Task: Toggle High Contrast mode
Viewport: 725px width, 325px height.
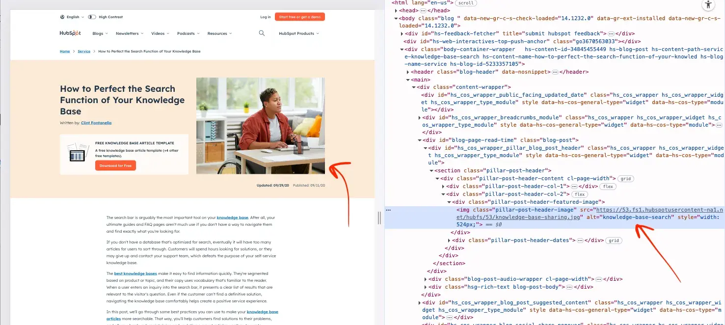Action: coord(92,16)
